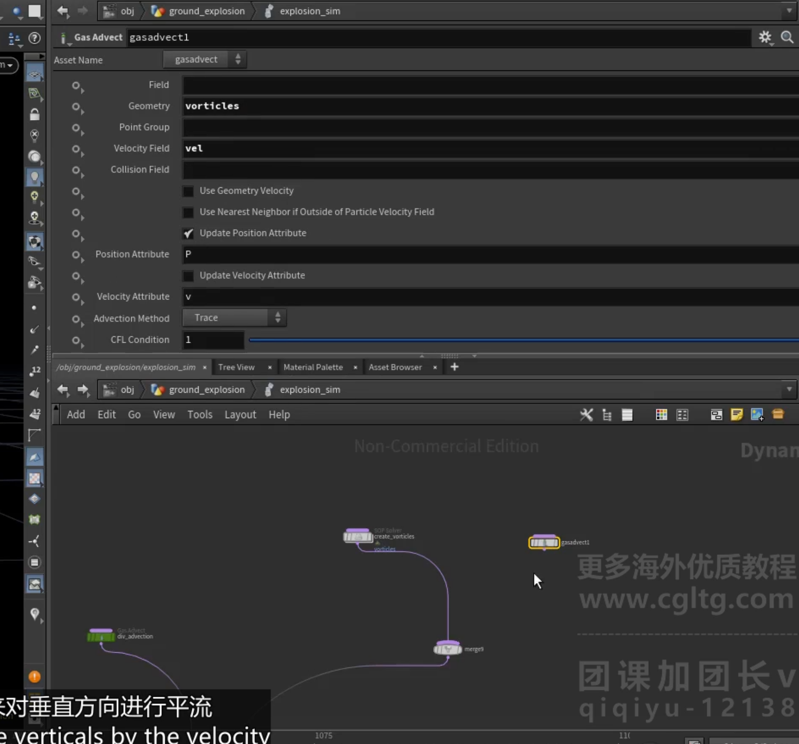Open the parameter gear settings menu

tap(765, 38)
